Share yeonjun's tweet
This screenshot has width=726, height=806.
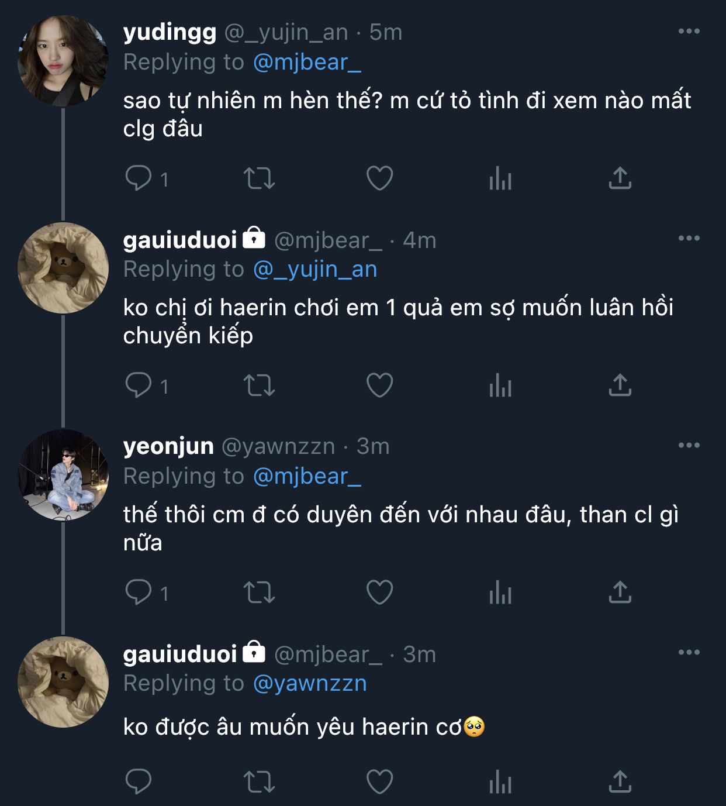tap(620, 593)
